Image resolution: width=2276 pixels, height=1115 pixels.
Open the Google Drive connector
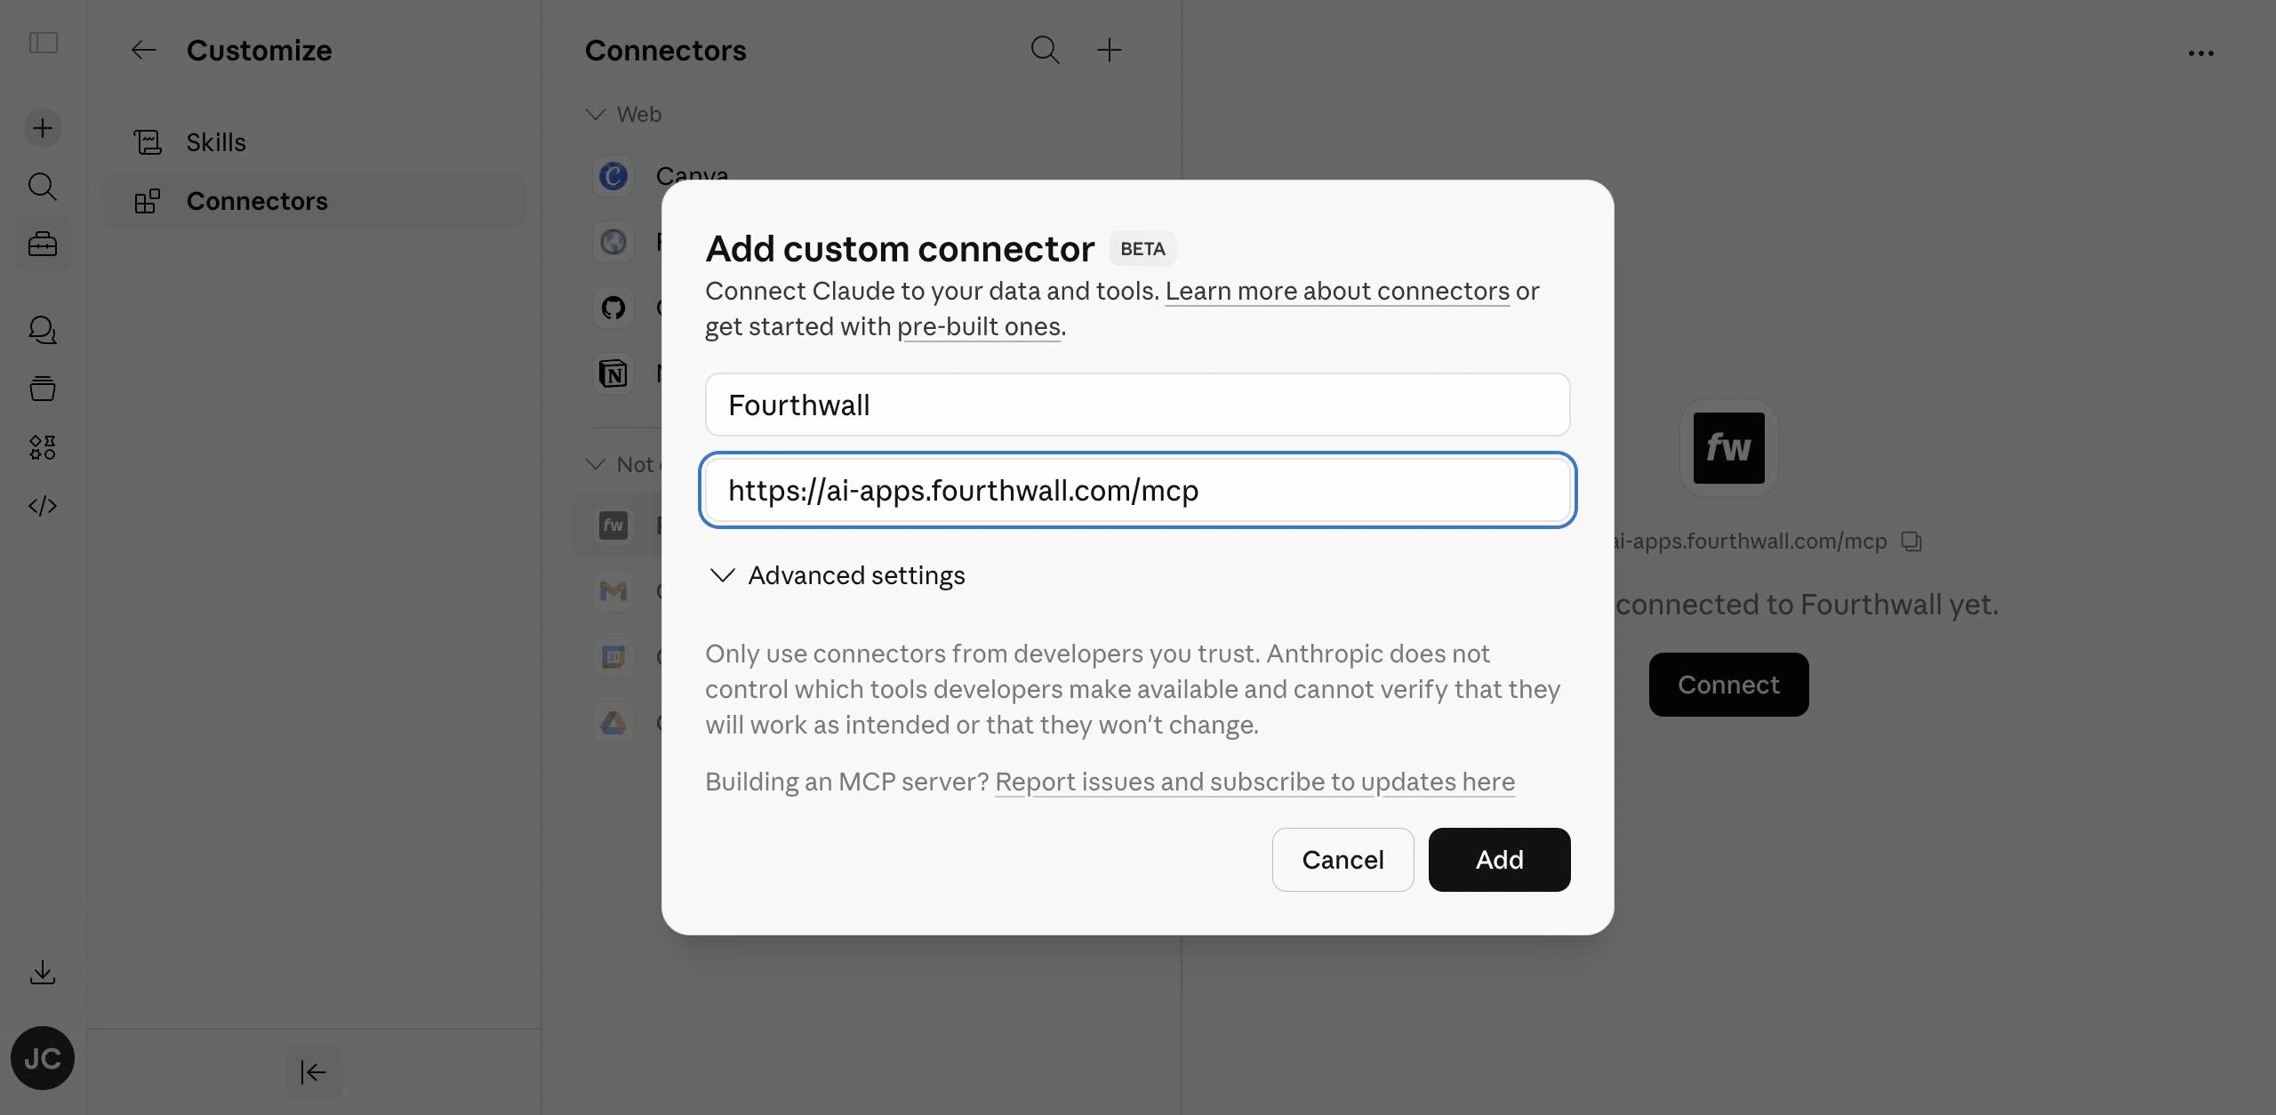tap(612, 724)
